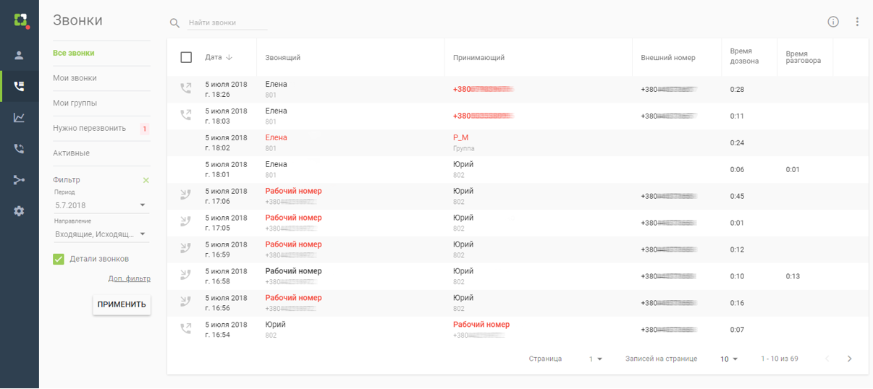The image size is (873, 389).
Task: Click talk time '0:01' cell
Action: pyautogui.click(x=793, y=169)
